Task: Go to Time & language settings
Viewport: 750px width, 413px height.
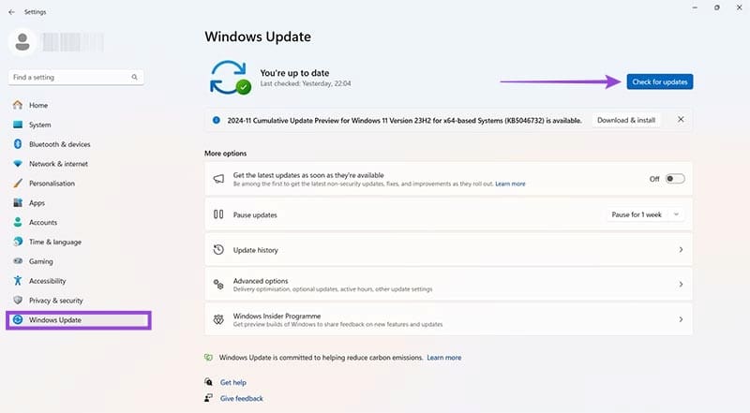Action: click(54, 242)
